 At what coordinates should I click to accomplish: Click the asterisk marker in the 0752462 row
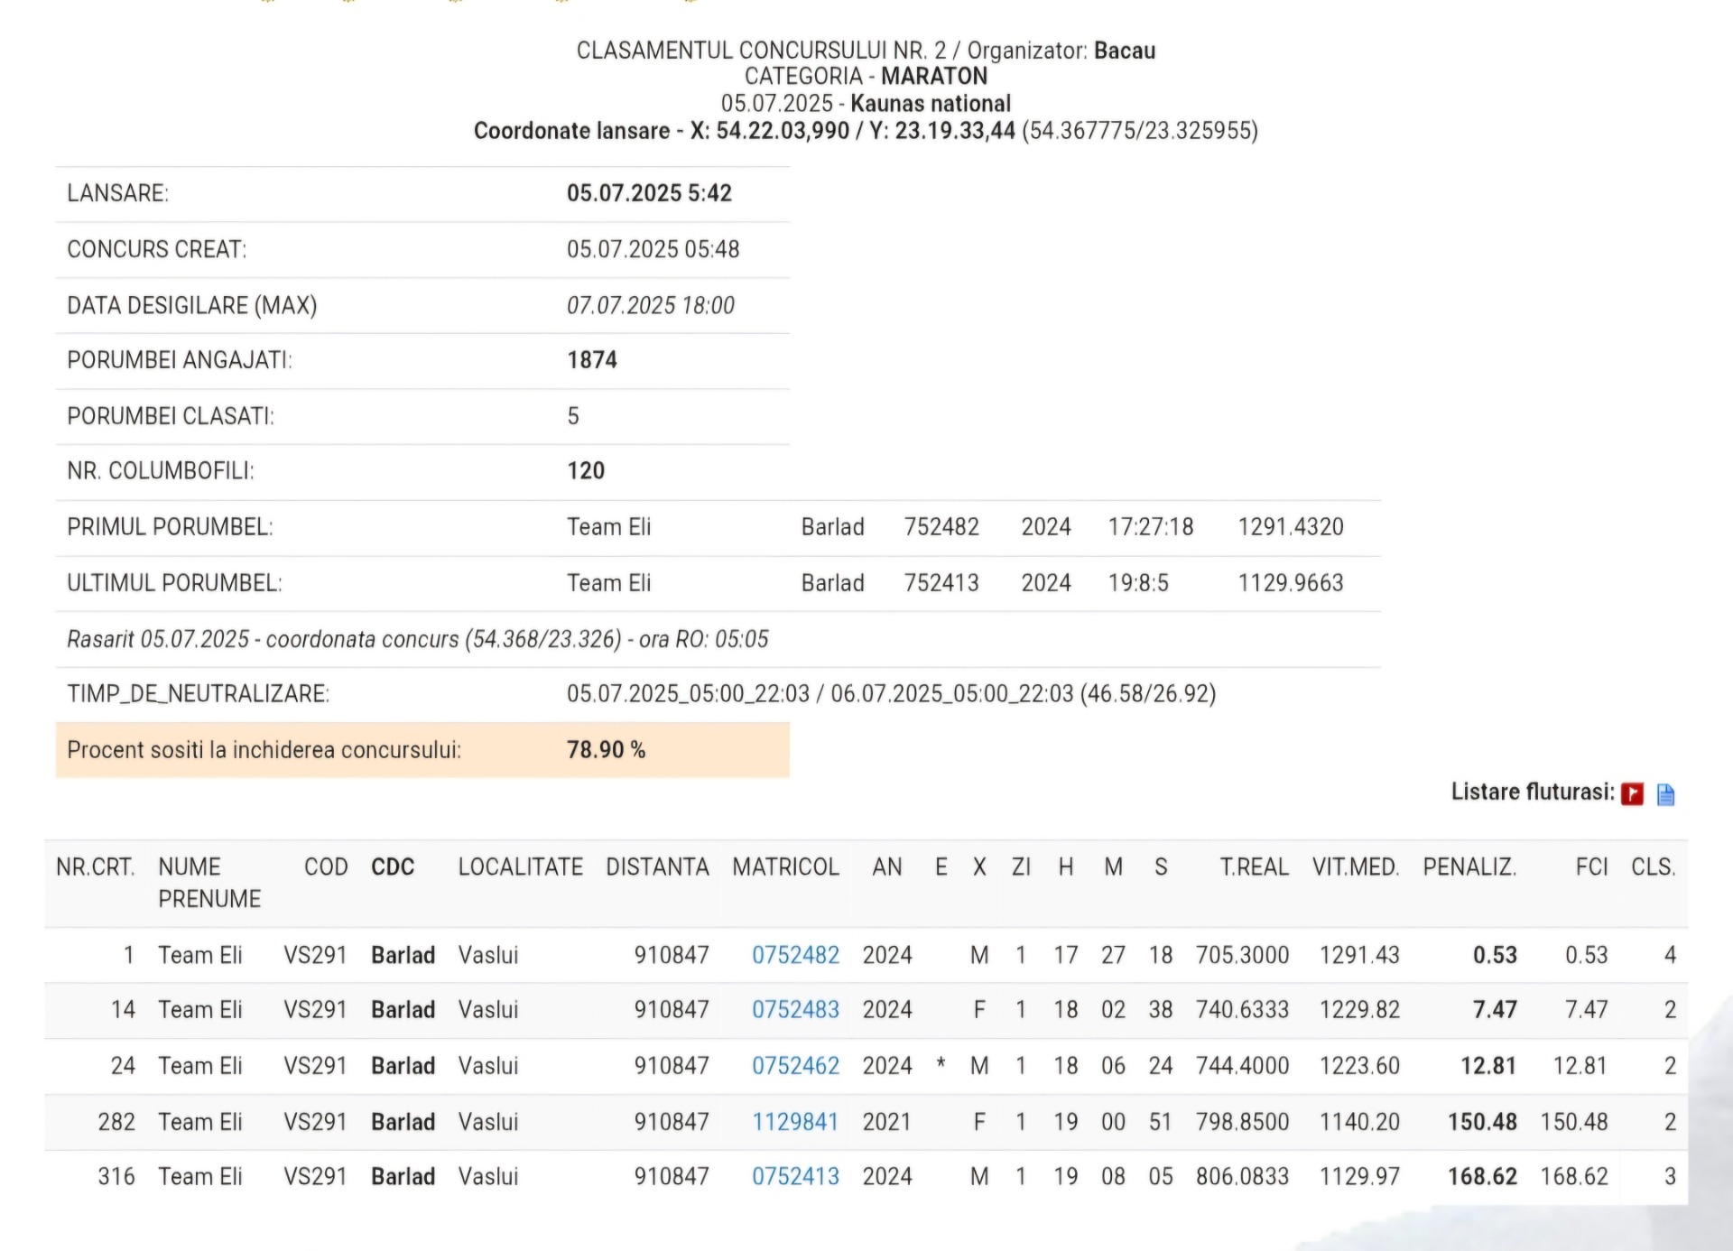pos(941,1064)
